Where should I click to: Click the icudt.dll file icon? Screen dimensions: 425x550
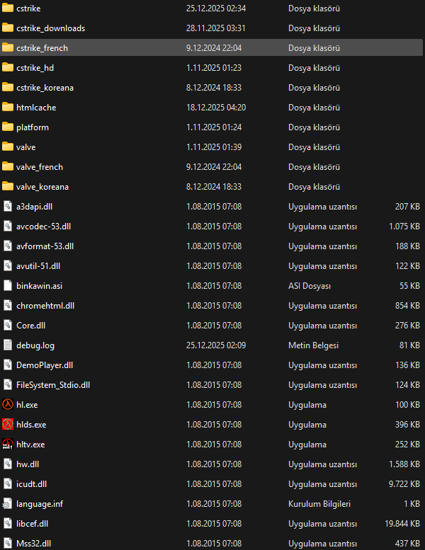tap(8, 483)
